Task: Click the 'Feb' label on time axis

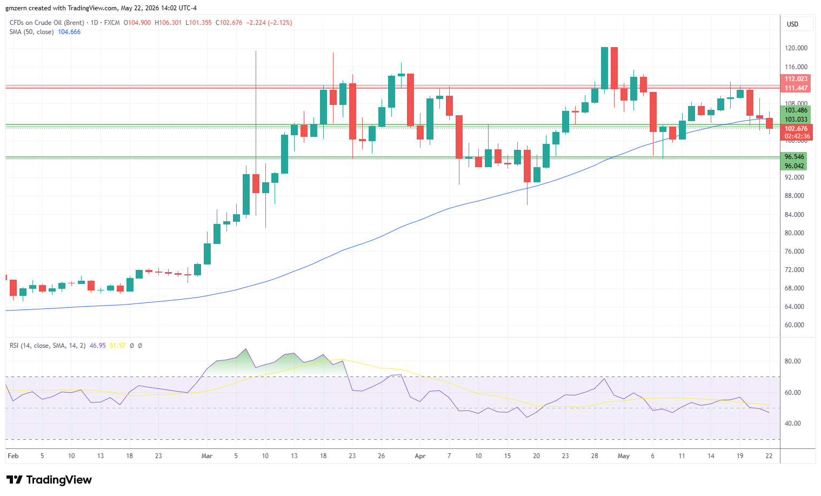Action: pyautogui.click(x=13, y=456)
